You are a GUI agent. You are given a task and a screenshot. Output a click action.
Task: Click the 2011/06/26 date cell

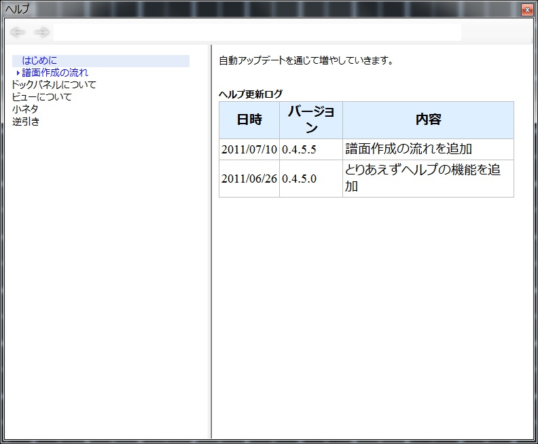pyautogui.click(x=249, y=179)
